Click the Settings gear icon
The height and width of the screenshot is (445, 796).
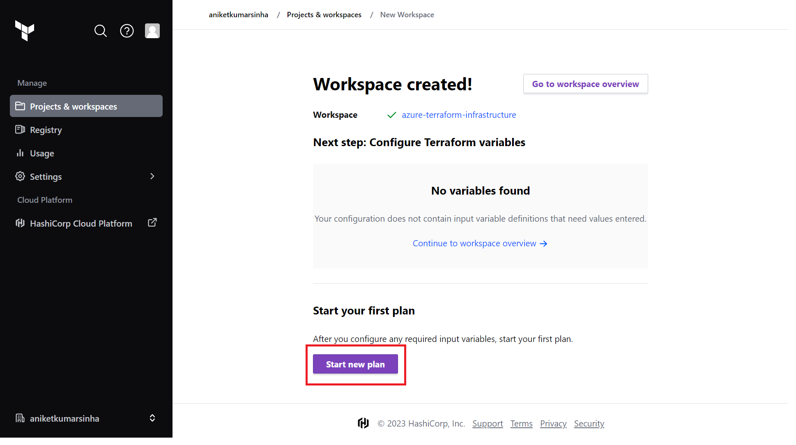click(x=20, y=177)
